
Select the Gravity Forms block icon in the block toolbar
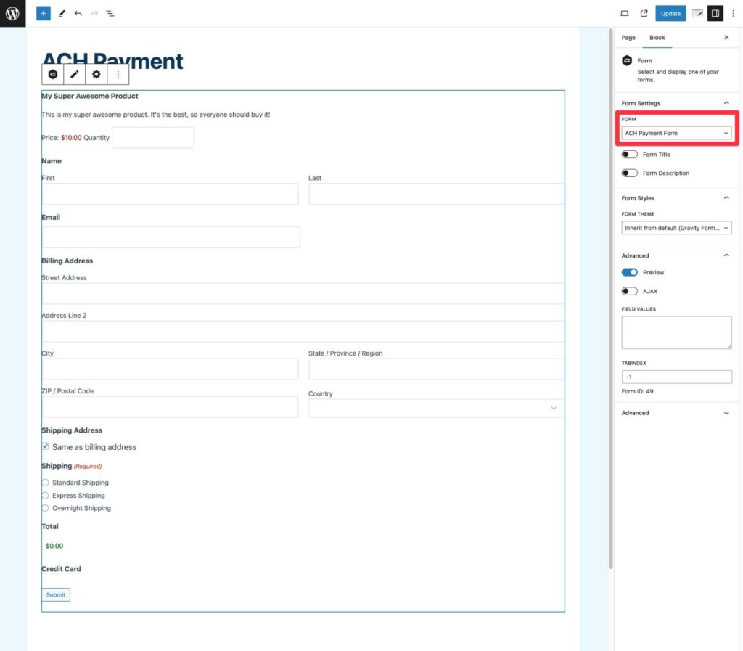point(52,73)
